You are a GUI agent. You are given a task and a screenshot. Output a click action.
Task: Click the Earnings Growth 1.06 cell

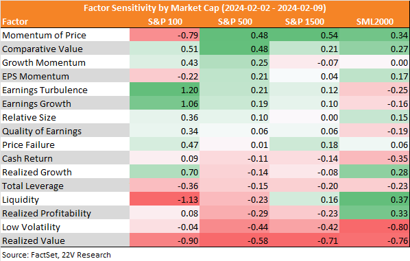click(165, 103)
